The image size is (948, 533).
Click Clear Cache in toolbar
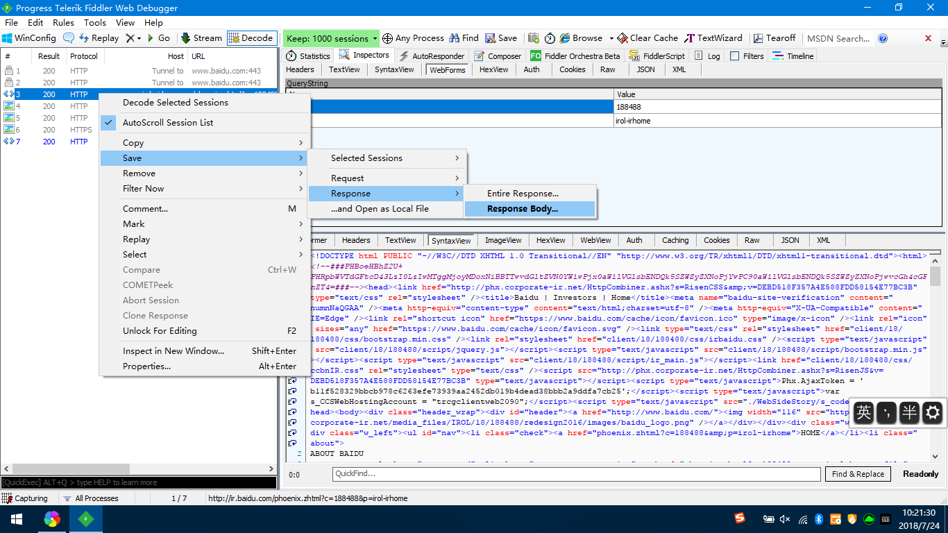pos(648,38)
